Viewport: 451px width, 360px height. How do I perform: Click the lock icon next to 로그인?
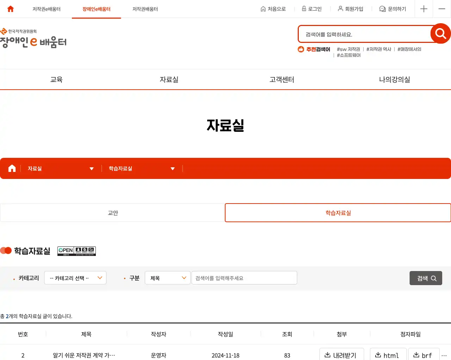(x=303, y=9)
